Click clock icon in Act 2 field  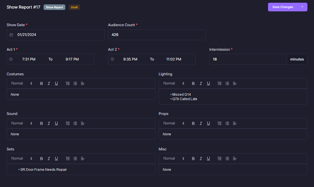point(112,59)
